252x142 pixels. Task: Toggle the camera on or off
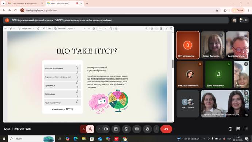point(106,129)
